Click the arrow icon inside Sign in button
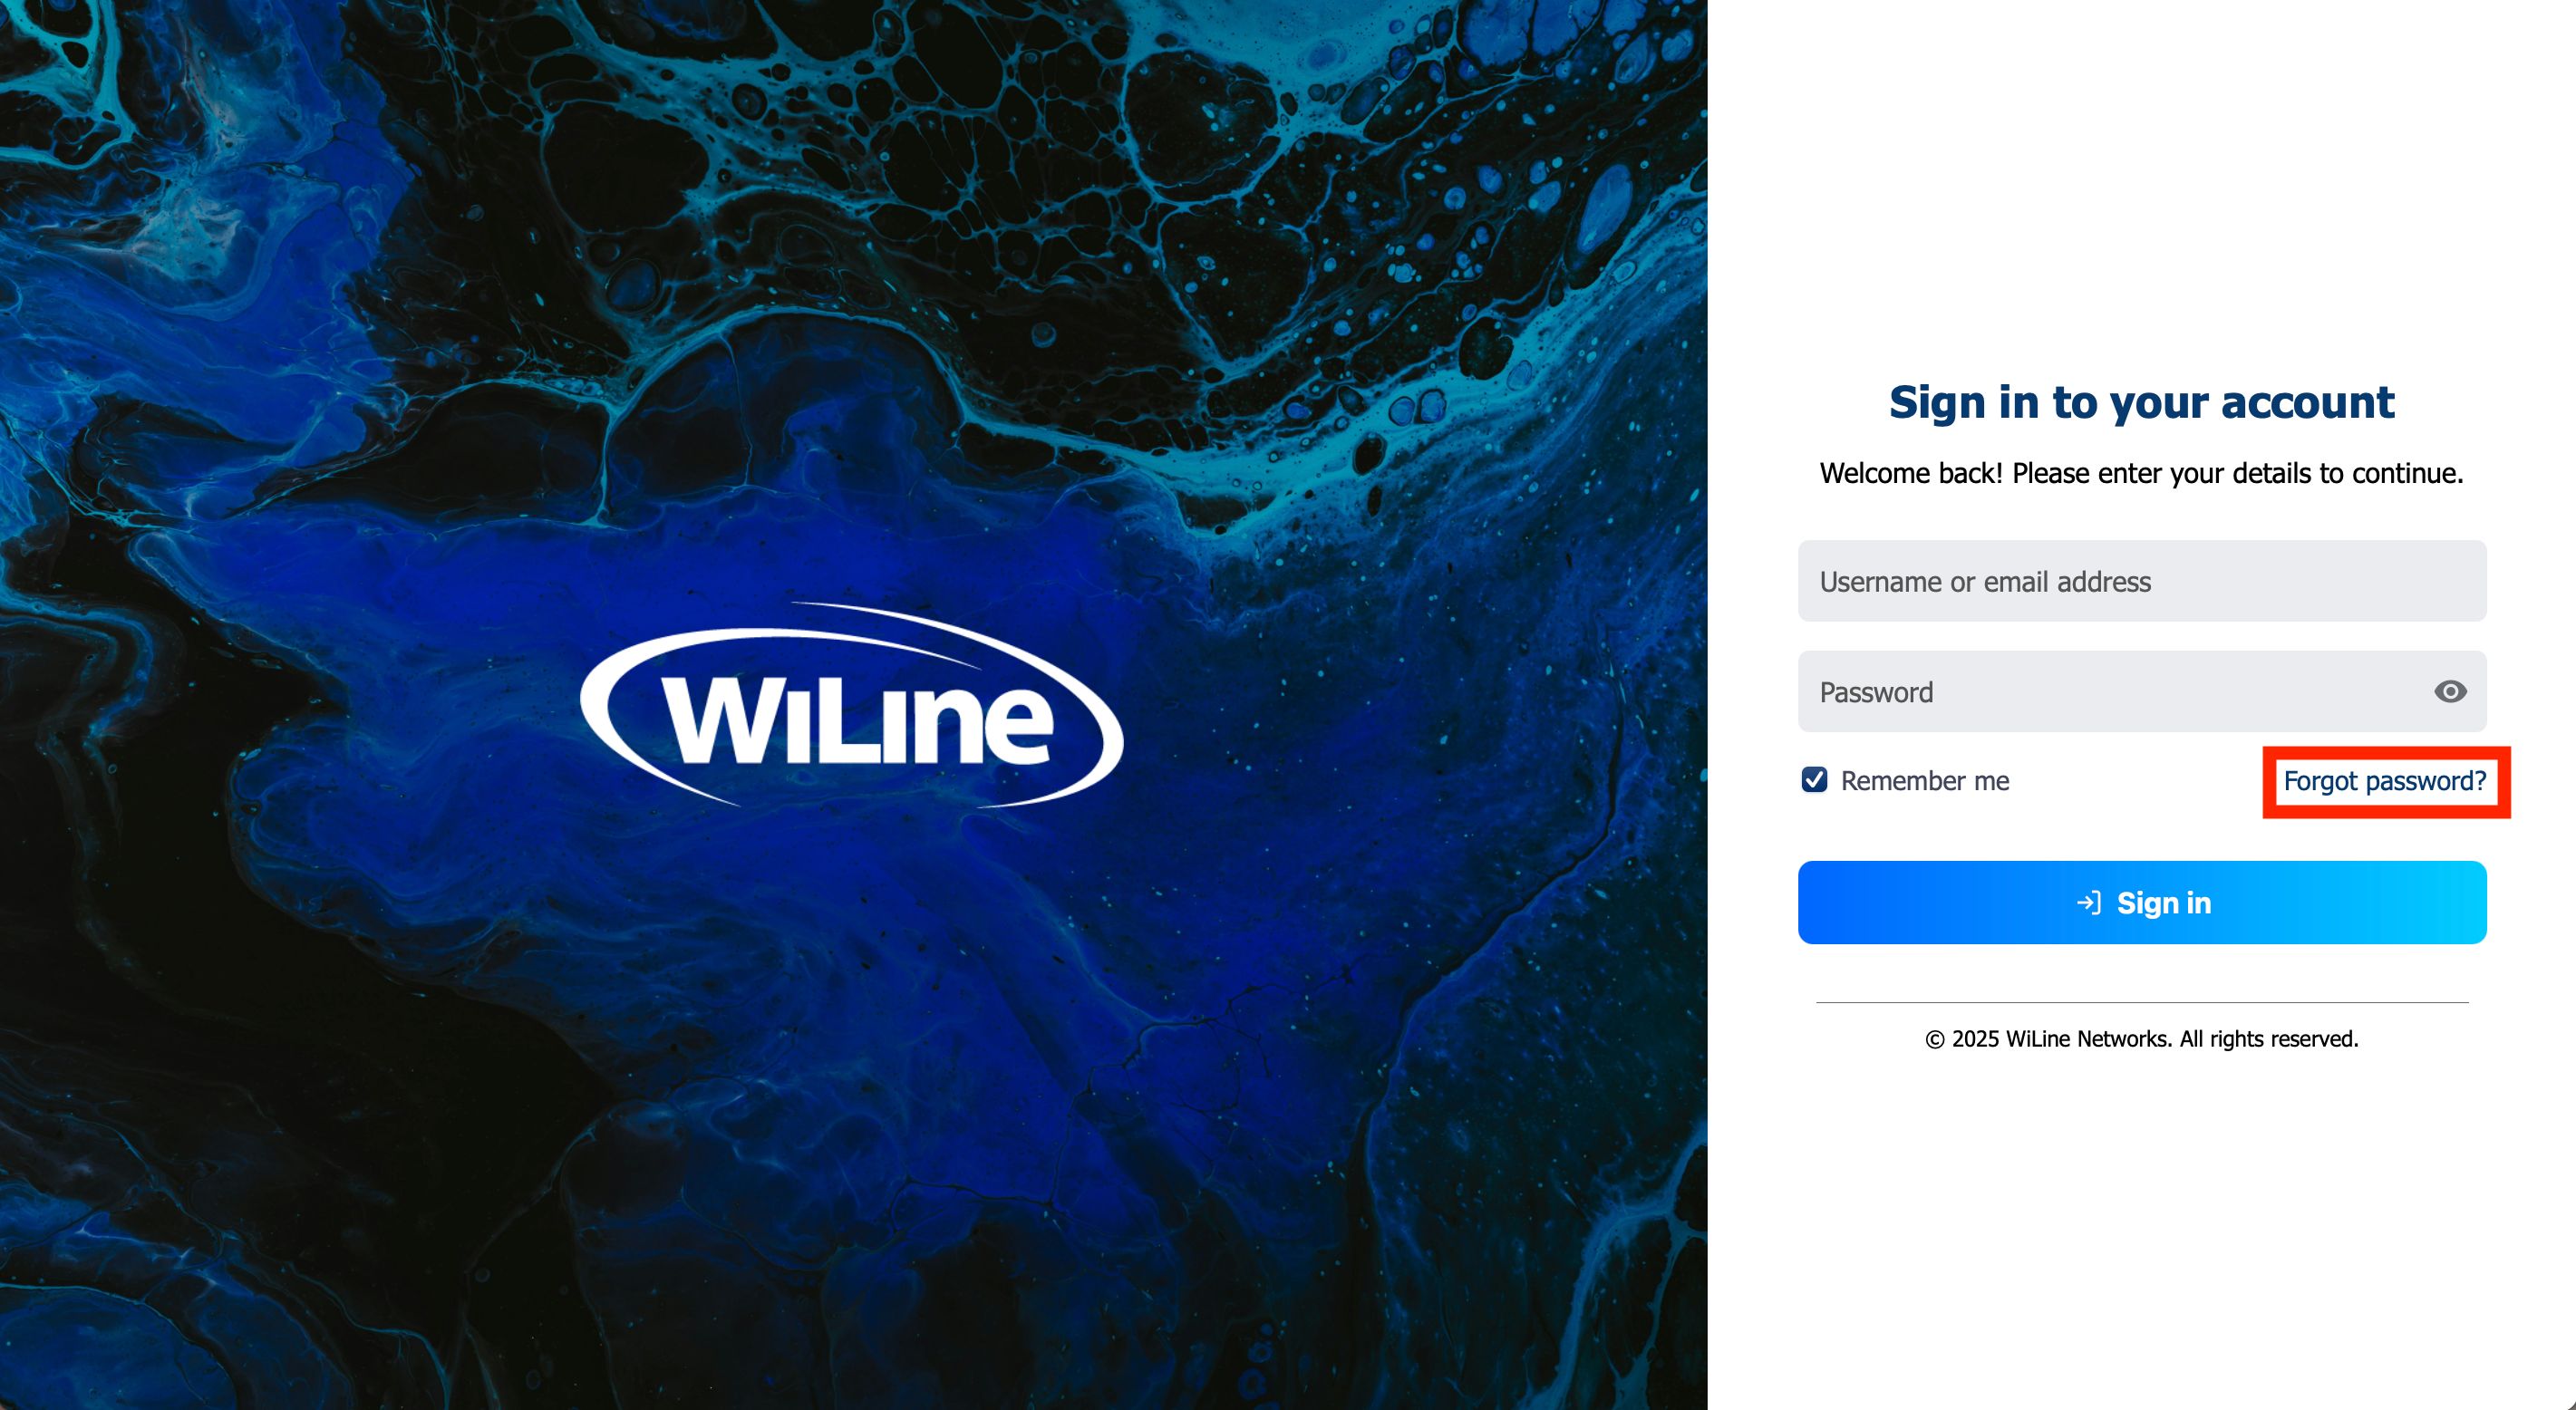The height and width of the screenshot is (1410, 2576). pos(2089,903)
